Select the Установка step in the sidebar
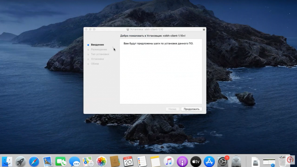 click(97, 59)
